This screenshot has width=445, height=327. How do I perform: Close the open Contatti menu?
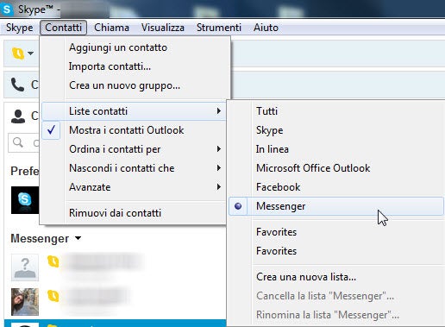click(63, 28)
